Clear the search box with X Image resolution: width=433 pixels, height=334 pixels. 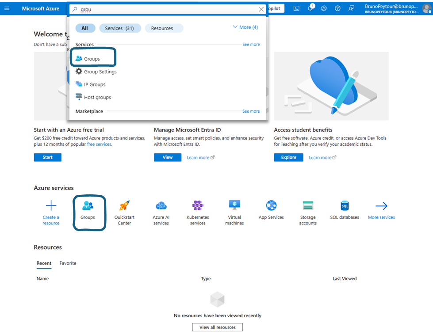coord(261,9)
